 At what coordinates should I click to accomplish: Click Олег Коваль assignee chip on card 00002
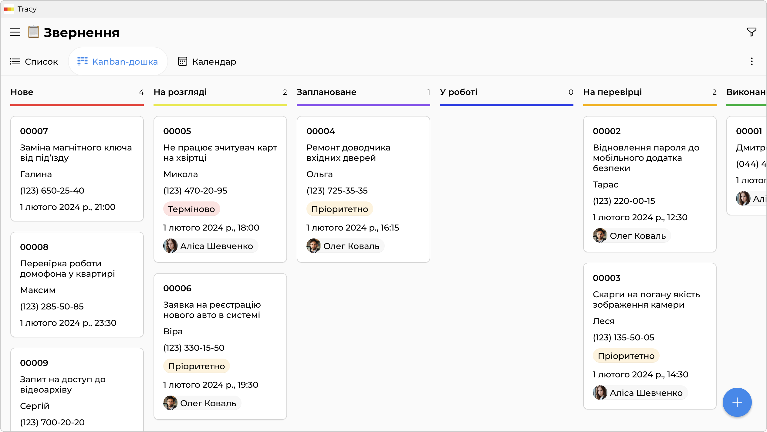click(631, 236)
